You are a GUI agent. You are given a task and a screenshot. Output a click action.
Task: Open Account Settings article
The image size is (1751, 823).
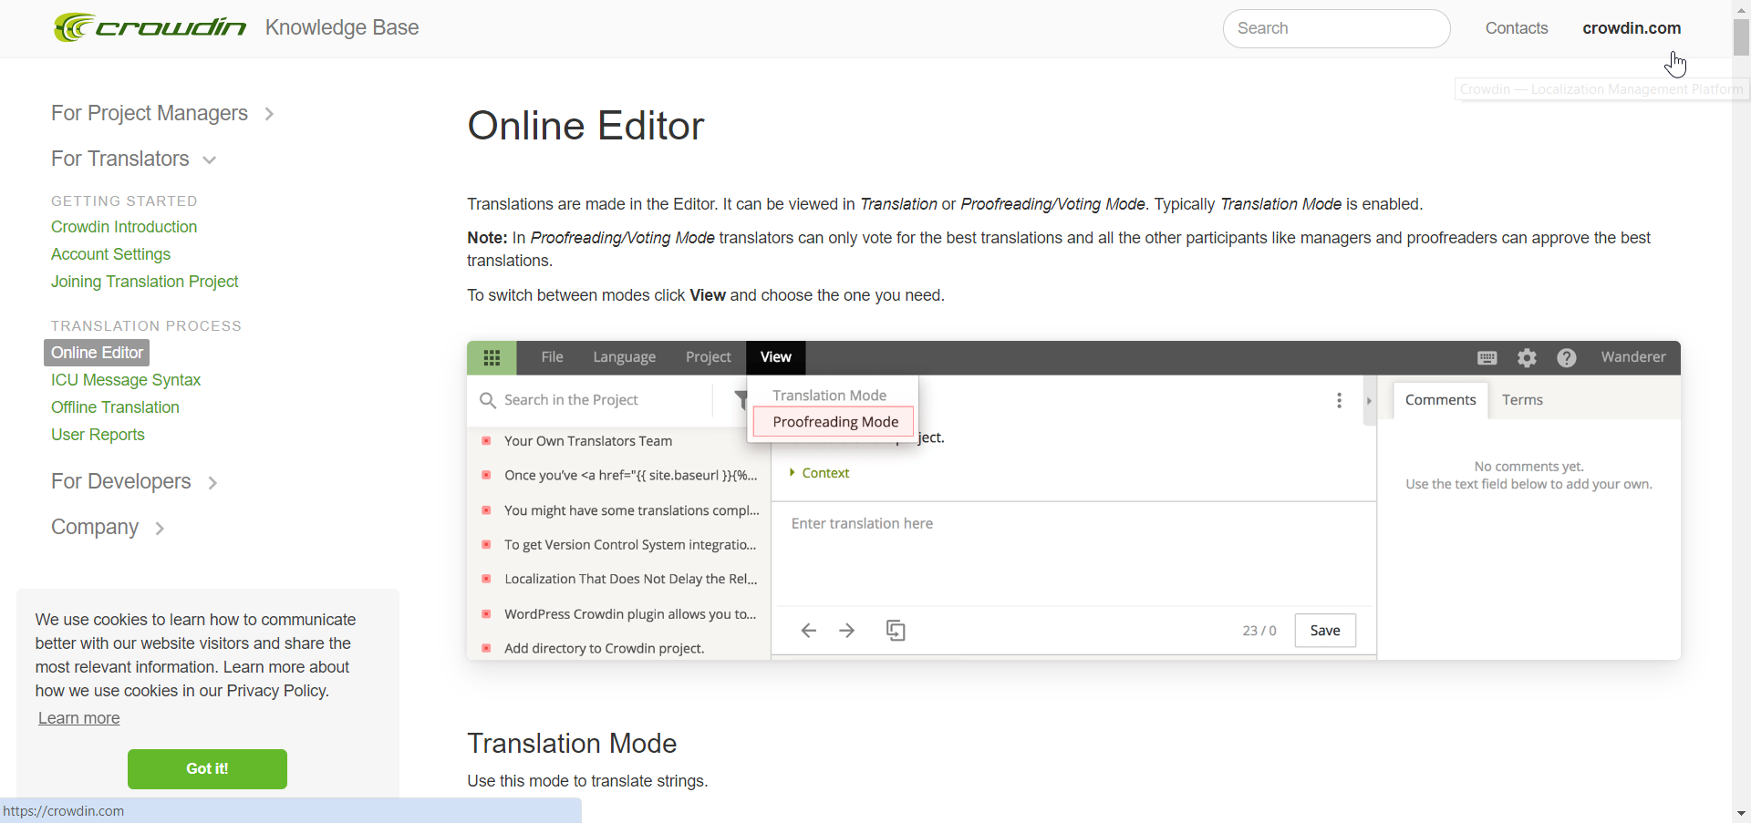pyautogui.click(x=110, y=254)
